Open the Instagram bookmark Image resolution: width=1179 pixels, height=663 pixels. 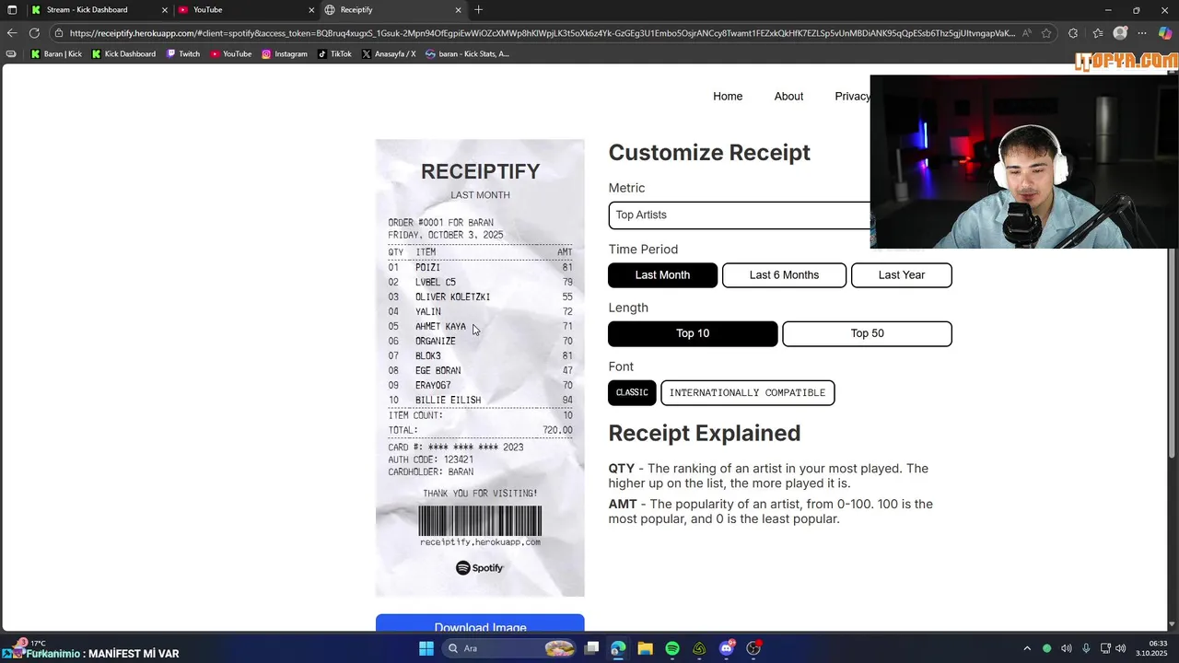coord(285,53)
